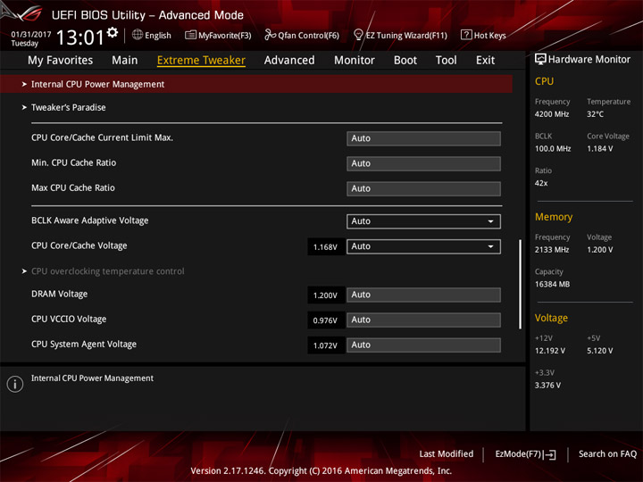Open the Monitor tab
The width and height of the screenshot is (643, 482).
pos(355,61)
